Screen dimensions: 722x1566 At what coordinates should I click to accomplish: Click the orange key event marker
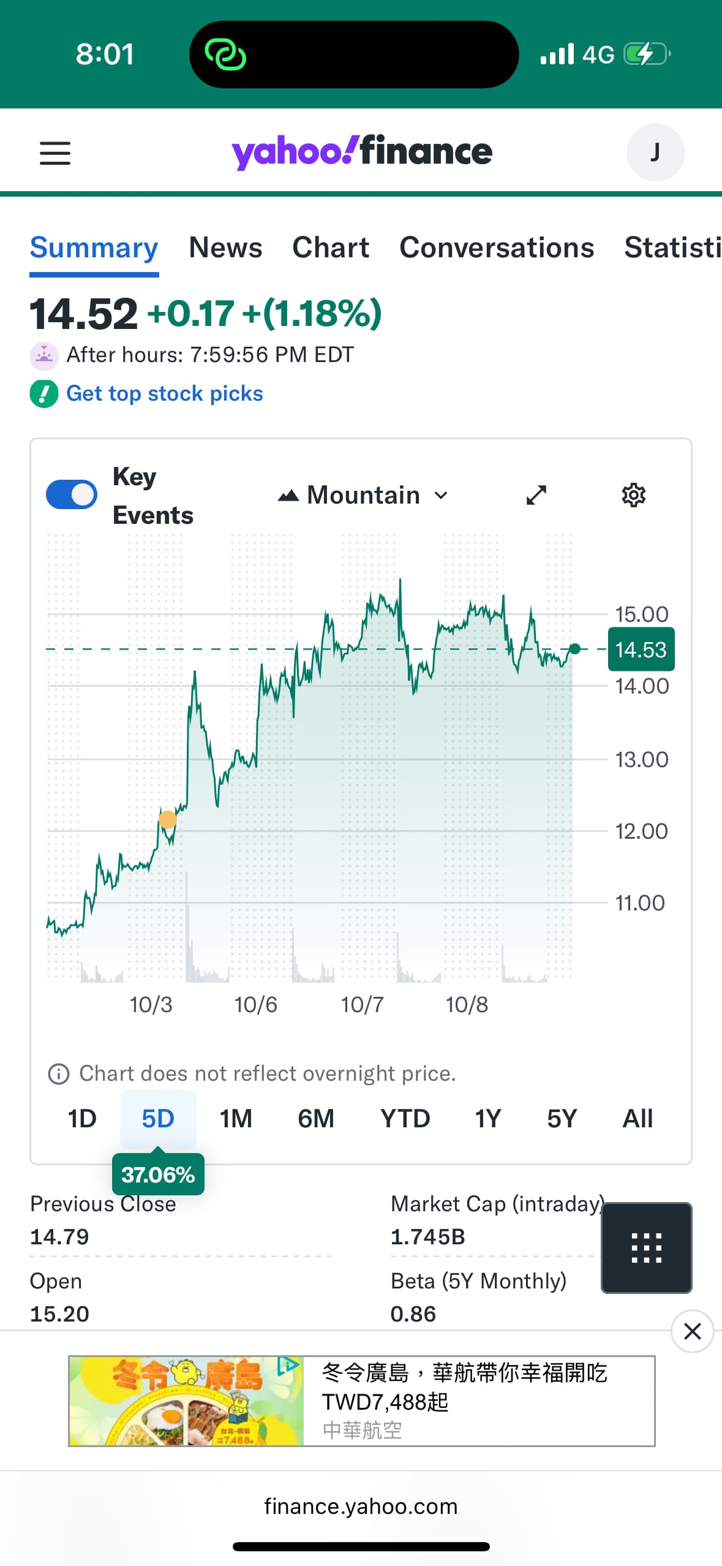click(167, 819)
